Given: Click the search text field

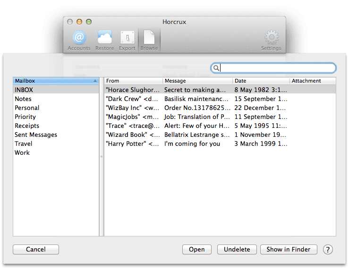Looking at the screenshot, I should [273, 68].
